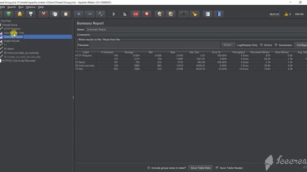Viewport: 307px width, 172px height.
Task: Select Graph Results in the tree
Action: (x=12, y=41)
